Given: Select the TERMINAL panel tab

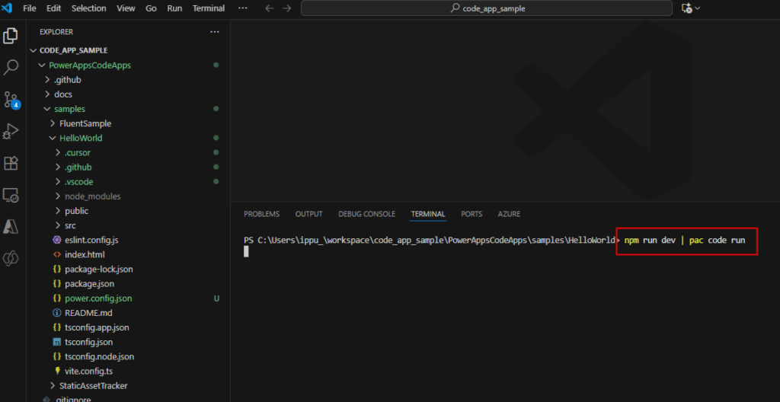Looking at the screenshot, I should pyautogui.click(x=428, y=214).
